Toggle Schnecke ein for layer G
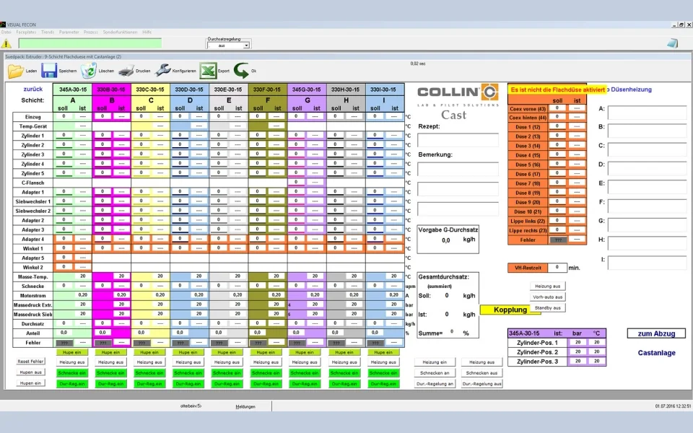693x433 pixels. [305, 373]
